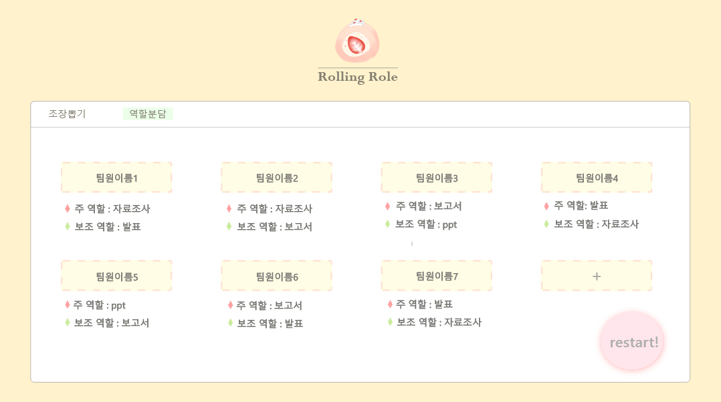The image size is (721, 402).
Task: Select the 팀원이름7 name box
Action: click(x=436, y=275)
